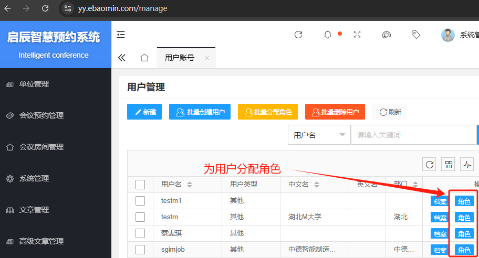Toggle the select-all checkbox in table header
Viewport: 479px width, 258px height.
(140, 184)
